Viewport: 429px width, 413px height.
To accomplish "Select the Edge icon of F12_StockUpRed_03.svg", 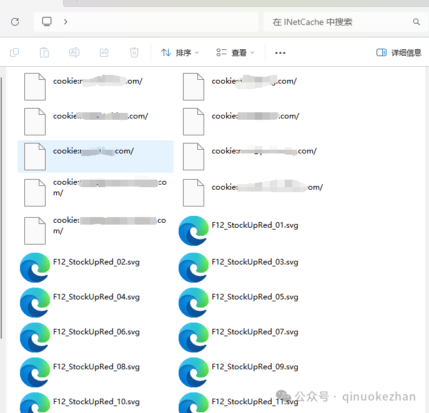I will click(x=194, y=268).
